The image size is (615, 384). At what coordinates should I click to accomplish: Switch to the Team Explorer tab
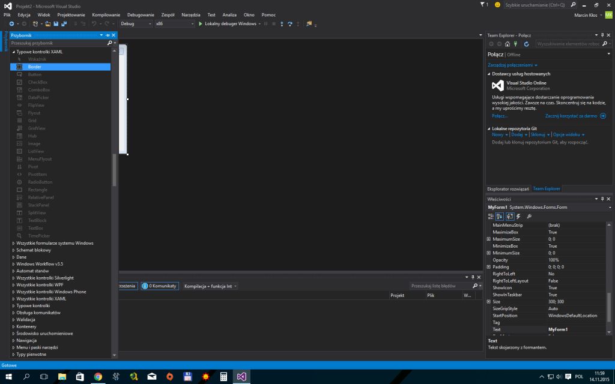(546, 188)
